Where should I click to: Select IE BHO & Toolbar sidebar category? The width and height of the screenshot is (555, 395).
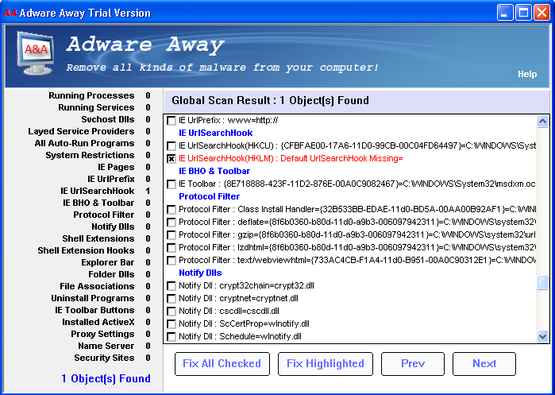98,203
